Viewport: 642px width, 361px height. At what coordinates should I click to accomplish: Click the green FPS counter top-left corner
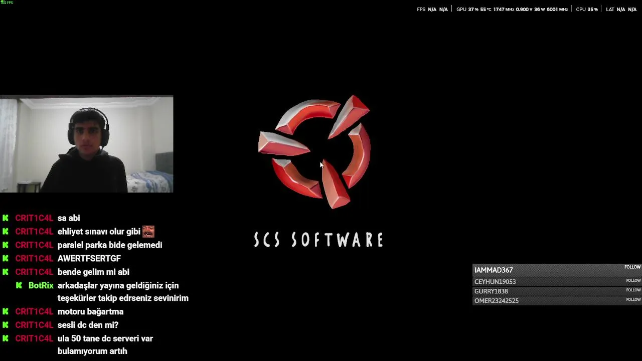pos(7,3)
